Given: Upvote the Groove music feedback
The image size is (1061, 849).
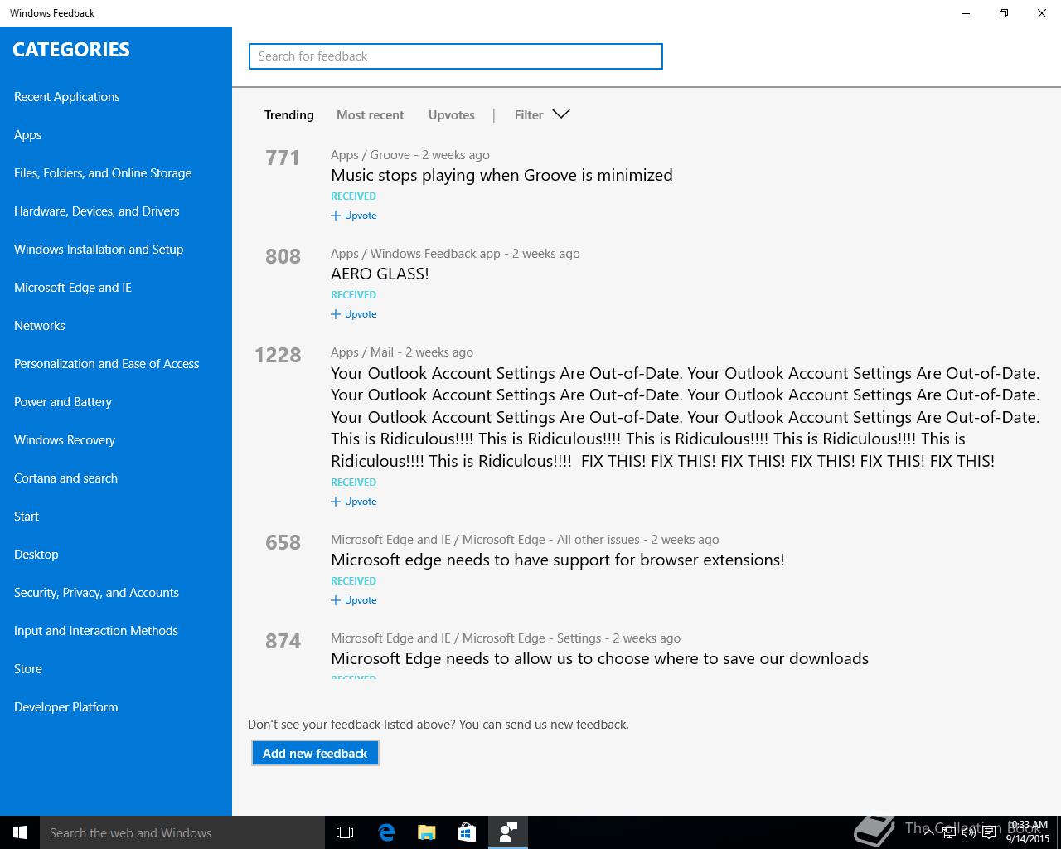Looking at the screenshot, I should coord(354,216).
